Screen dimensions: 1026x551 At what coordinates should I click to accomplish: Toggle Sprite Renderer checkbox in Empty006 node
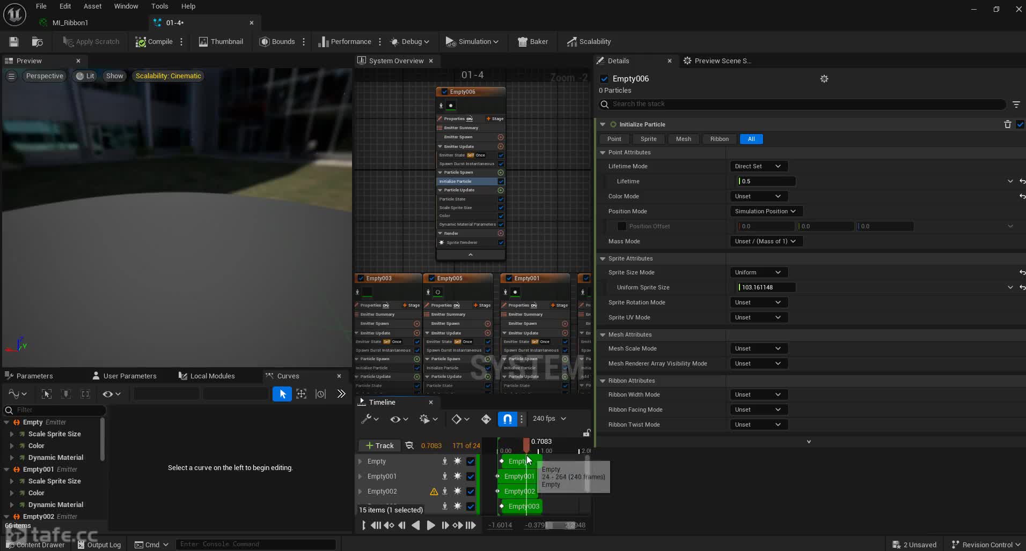coord(501,242)
